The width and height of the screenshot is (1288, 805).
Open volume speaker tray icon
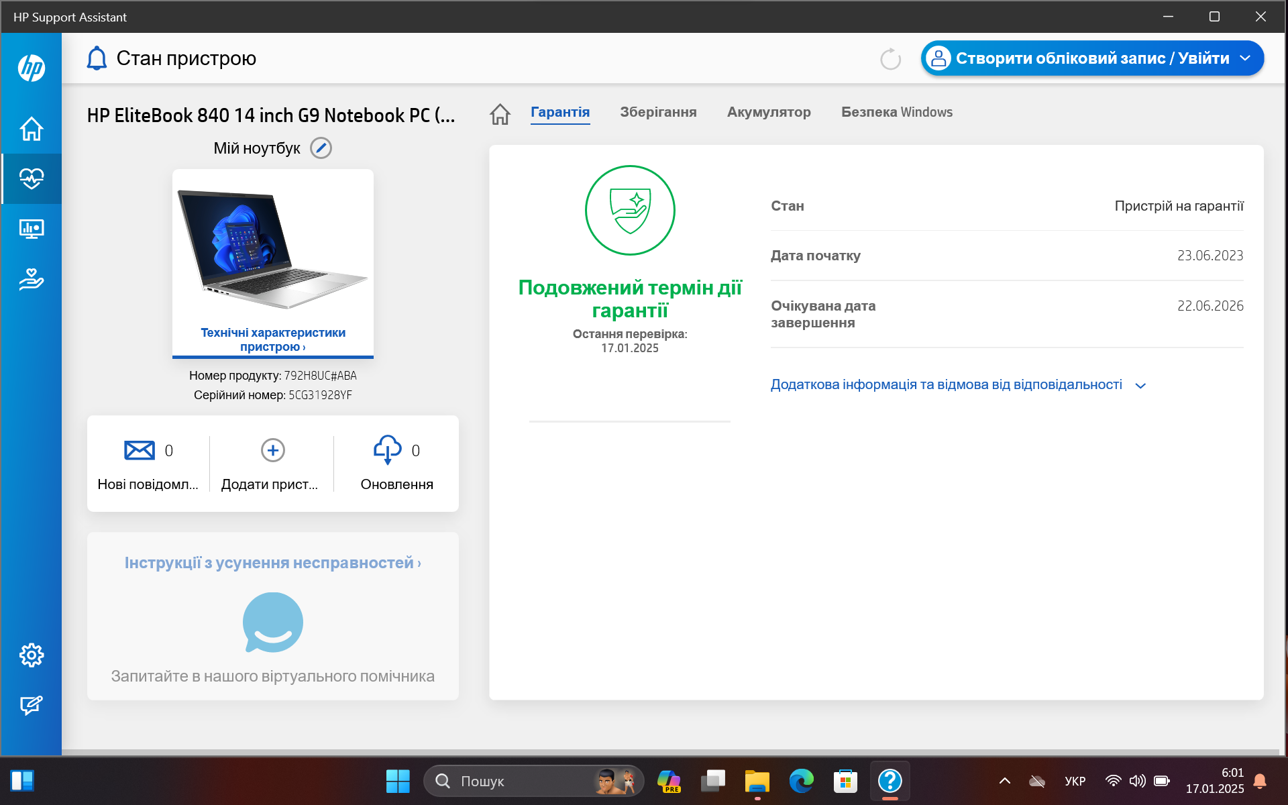click(1137, 781)
